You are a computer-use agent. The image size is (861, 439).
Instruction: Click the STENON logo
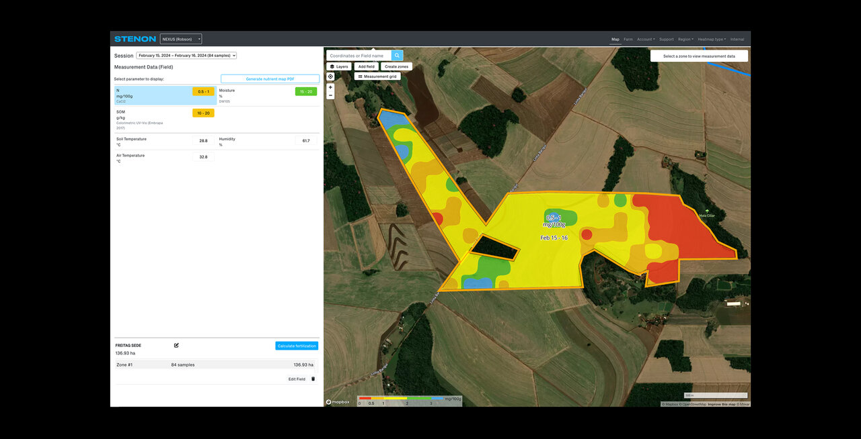pos(135,39)
